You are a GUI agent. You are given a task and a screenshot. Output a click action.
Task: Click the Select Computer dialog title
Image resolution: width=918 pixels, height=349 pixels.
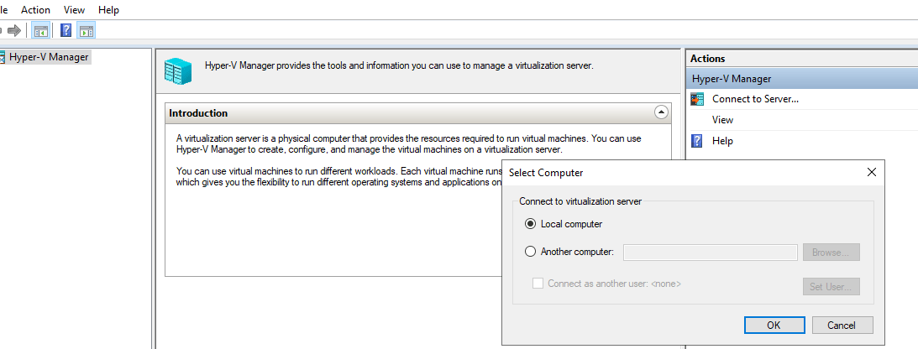click(546, 173)
